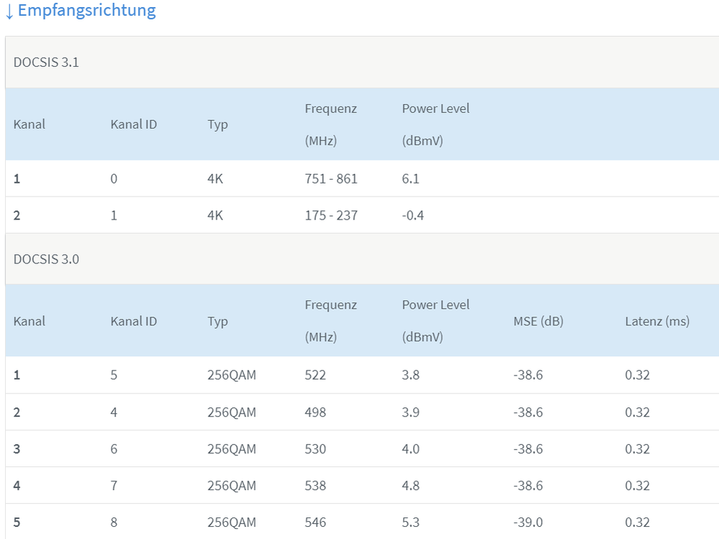
Task: Select the power level value 6.1
Action: (410, 178)
